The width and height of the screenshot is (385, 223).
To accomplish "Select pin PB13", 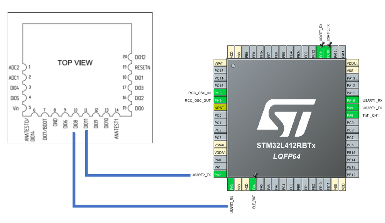I will coord(353,167).
